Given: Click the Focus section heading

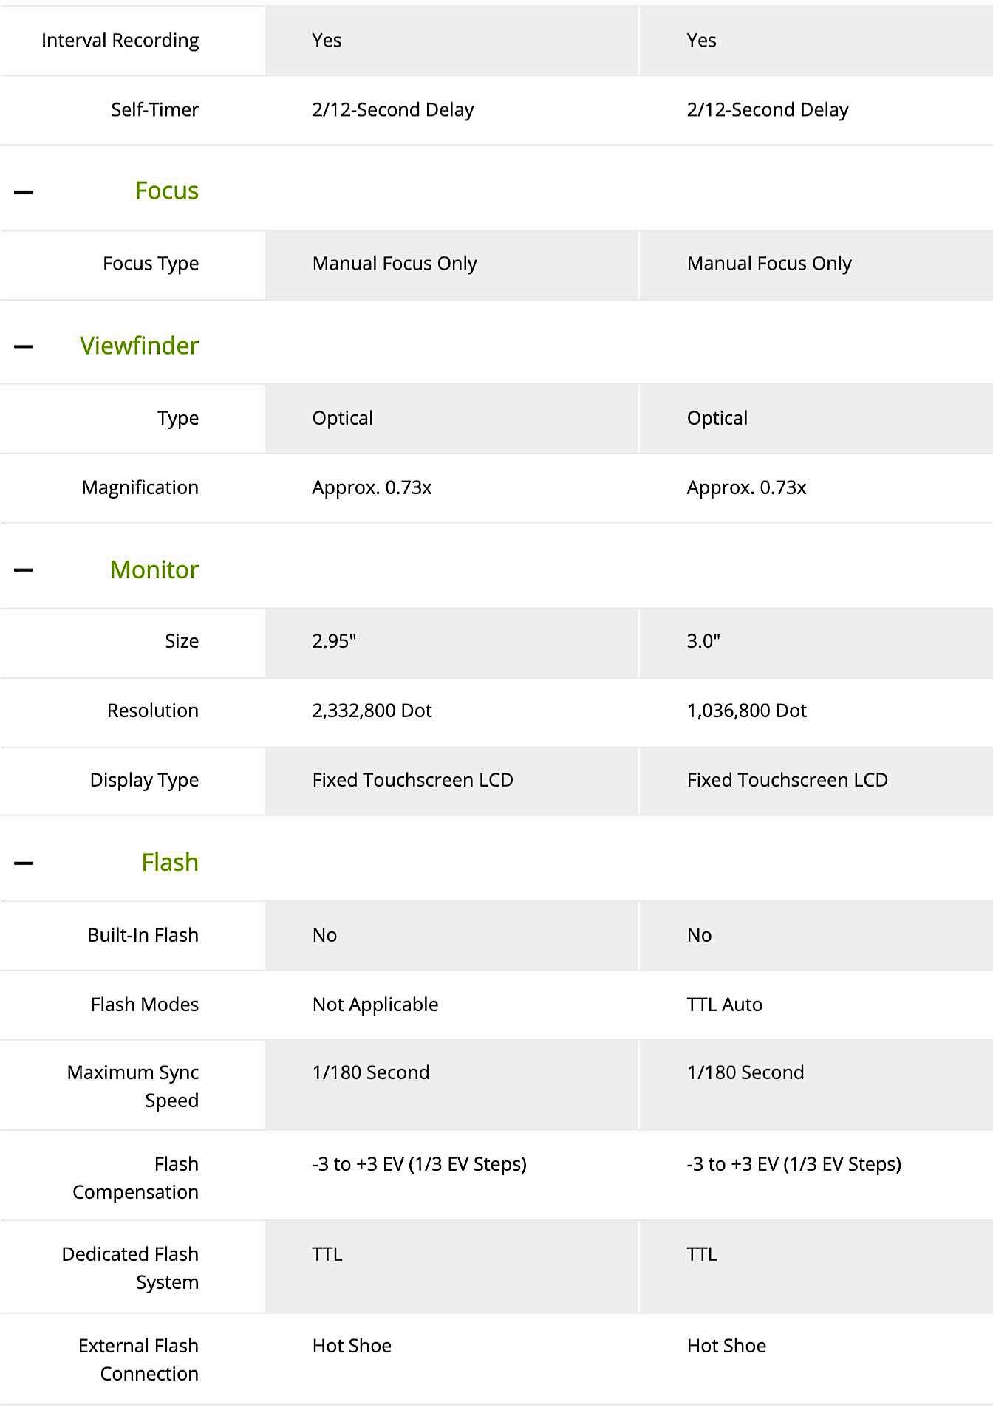Looking at the screenshot, I should 167,191.
